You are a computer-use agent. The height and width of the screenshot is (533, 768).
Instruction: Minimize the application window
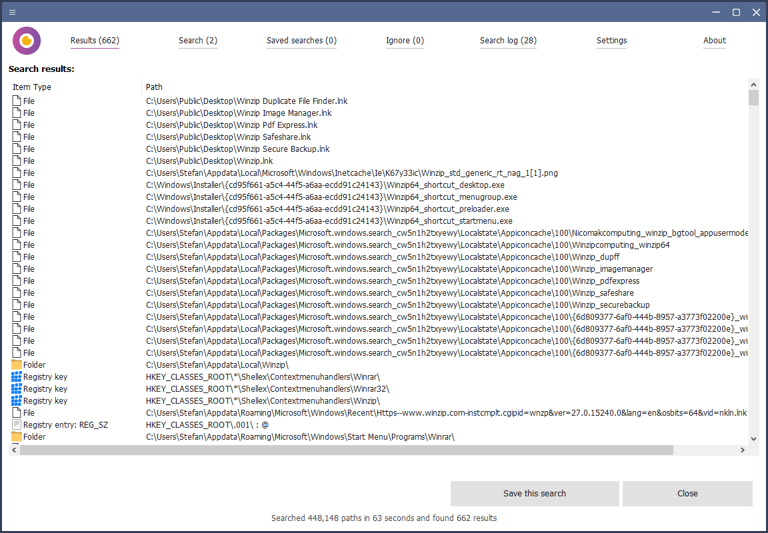(716, 12)
